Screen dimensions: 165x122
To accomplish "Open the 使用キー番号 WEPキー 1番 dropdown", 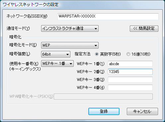I will point(57,63).
